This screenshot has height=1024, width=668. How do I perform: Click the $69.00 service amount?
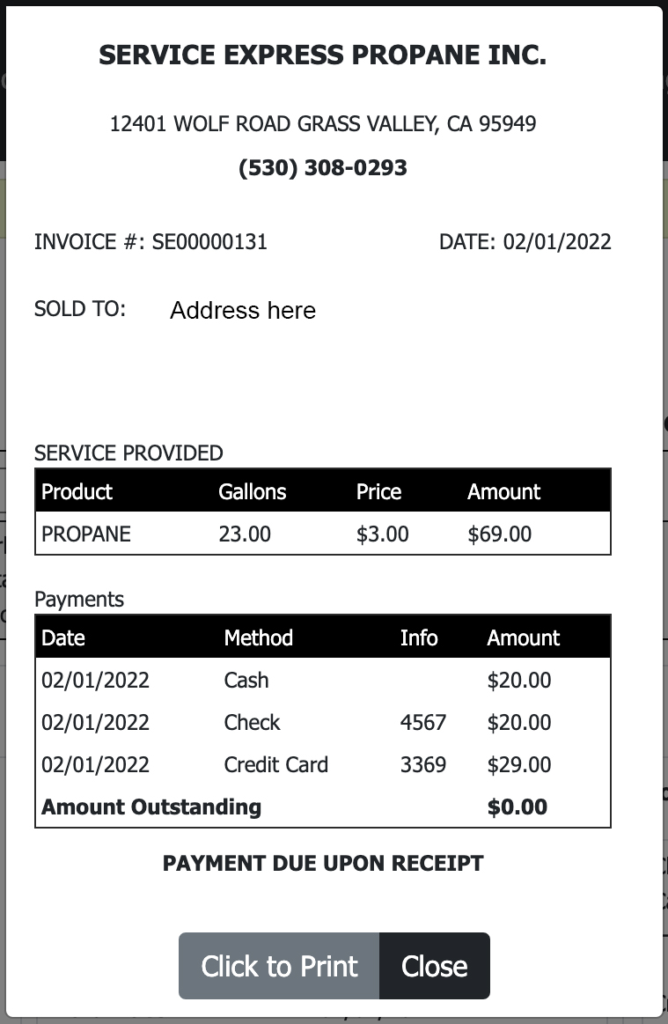click(x=500, y=534)
